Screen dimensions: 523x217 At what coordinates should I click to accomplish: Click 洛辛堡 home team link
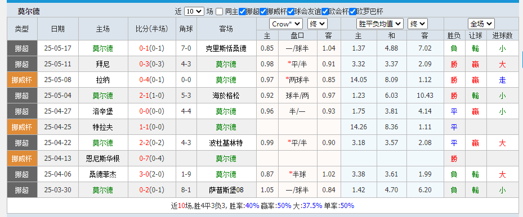point(102,111)
